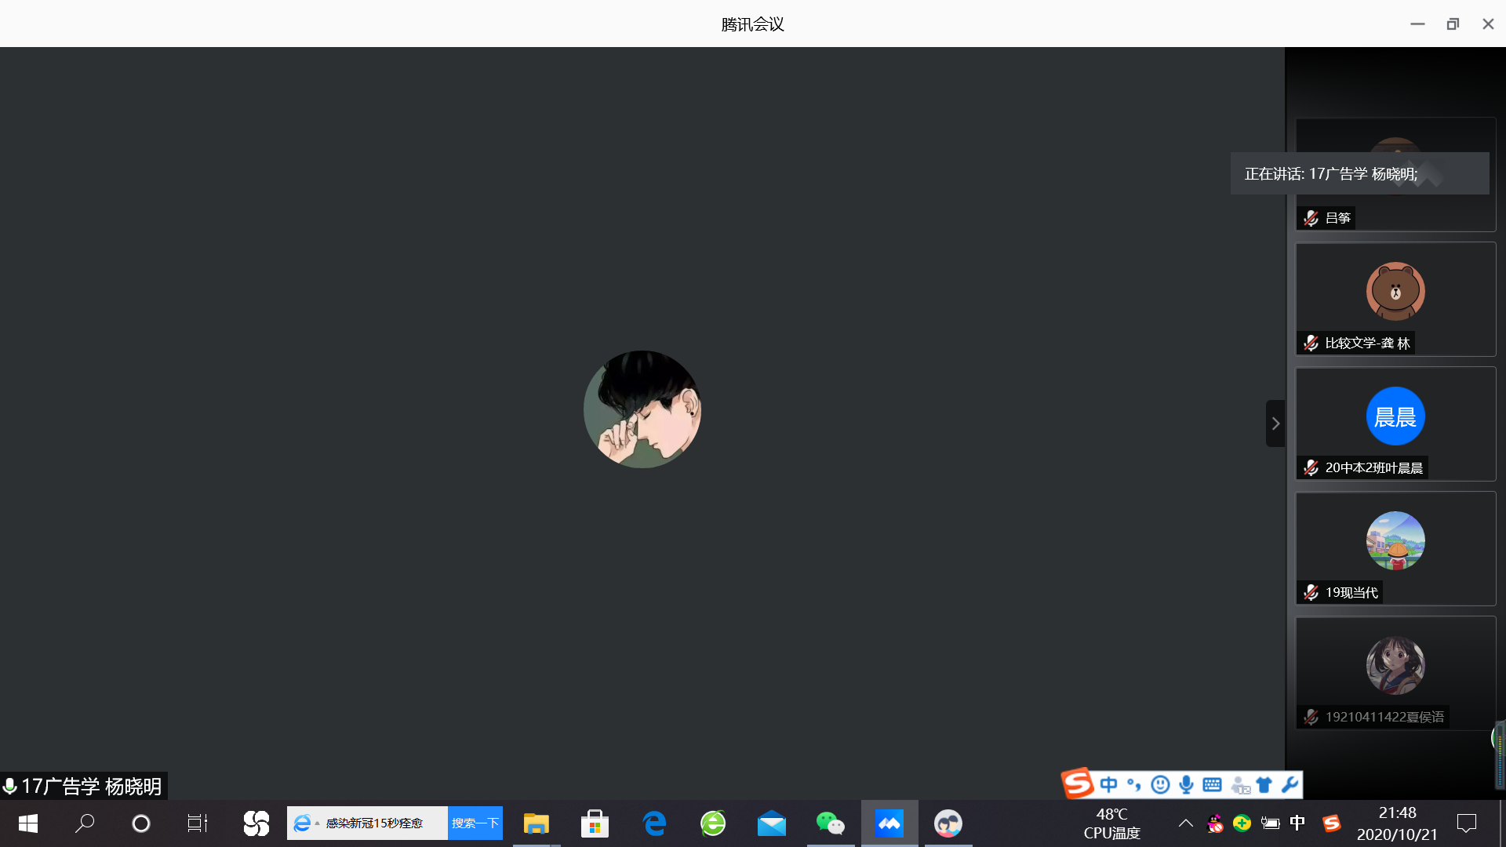Screen dimensions: 1506x847
Task: Open WeChat from the taskbar
Action: point(830,823)
